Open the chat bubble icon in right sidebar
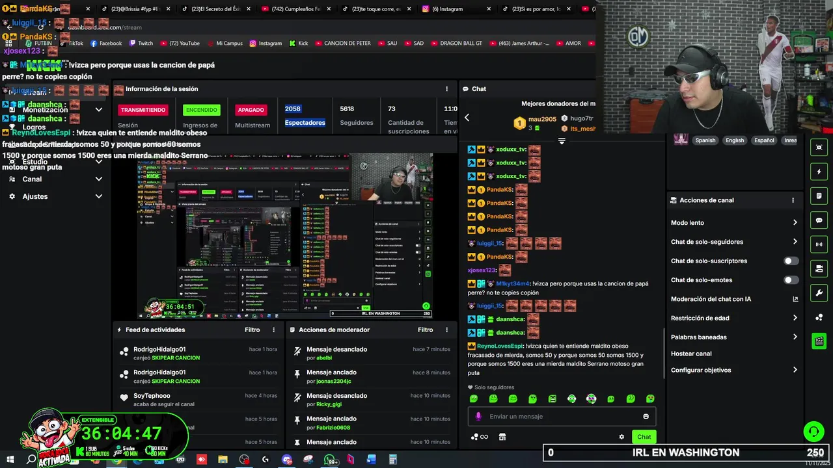The image size is (833, 468). click(x=819, y=220)
